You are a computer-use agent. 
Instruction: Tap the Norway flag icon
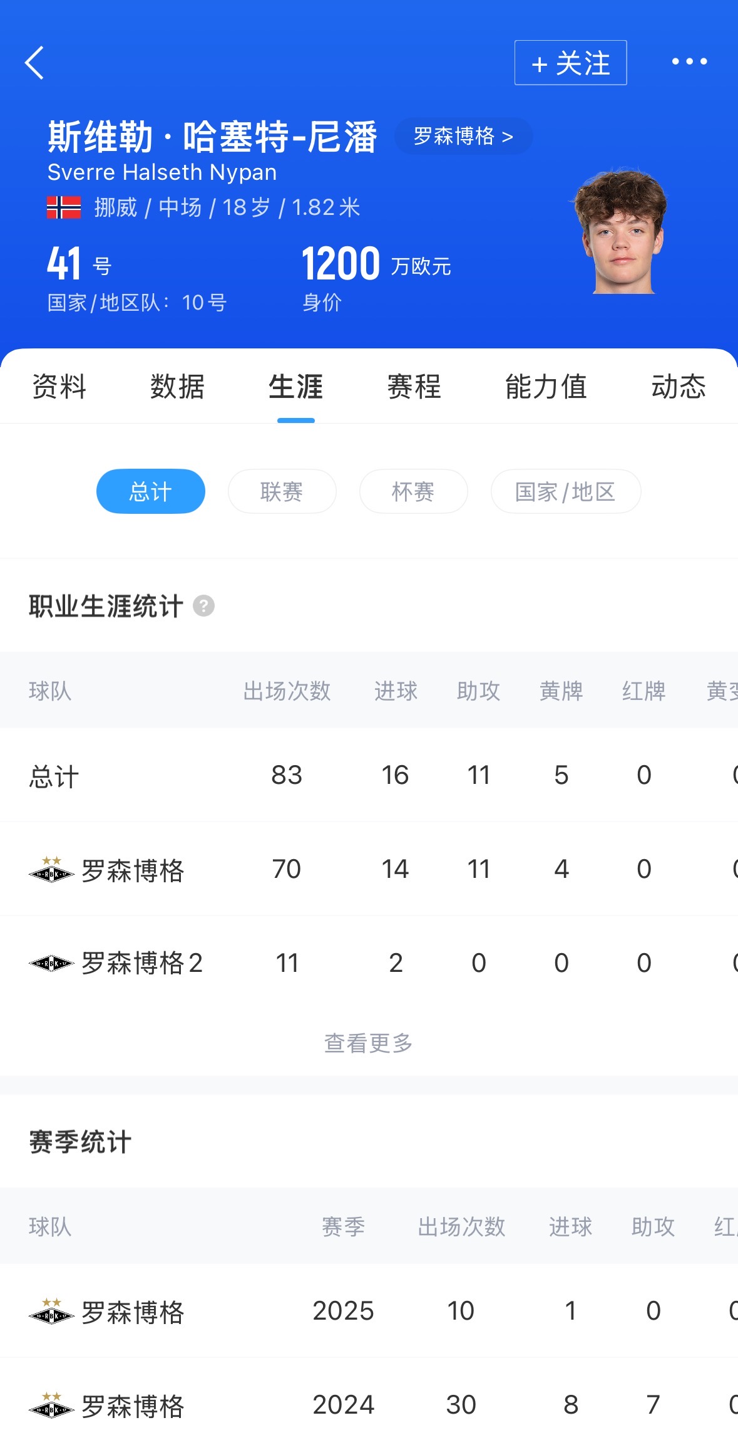64,207
